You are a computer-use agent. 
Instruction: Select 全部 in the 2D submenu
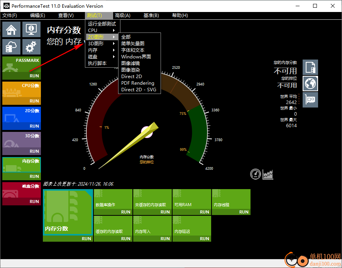140,37
